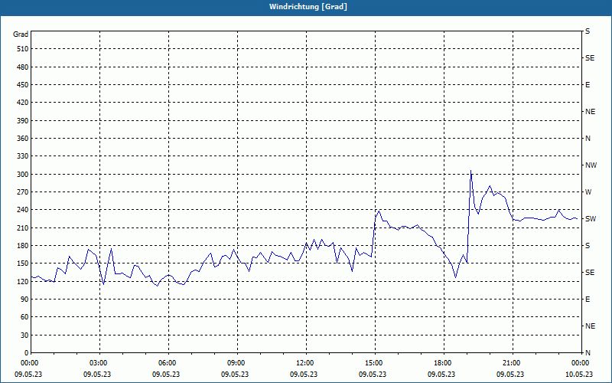Click the 0 y-axis tick label

(x=27, y=353)
